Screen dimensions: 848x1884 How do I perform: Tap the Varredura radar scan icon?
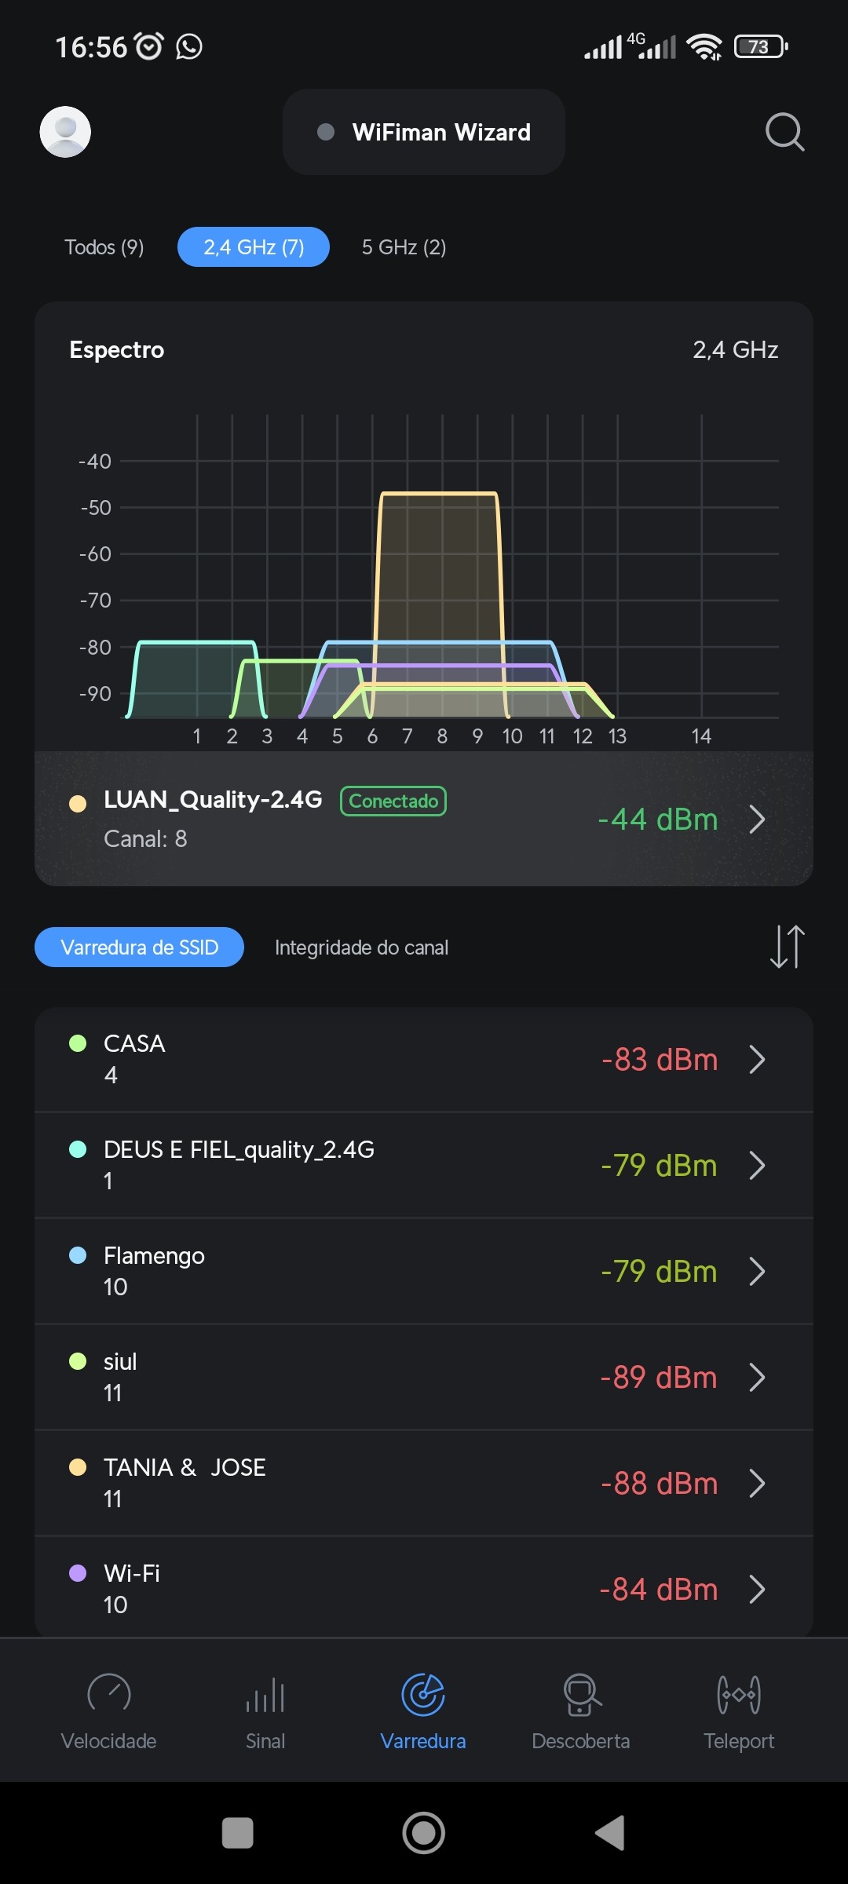coord(423,1695)
